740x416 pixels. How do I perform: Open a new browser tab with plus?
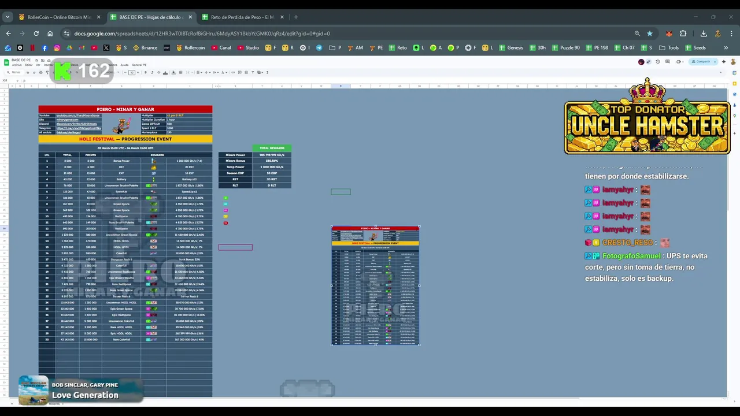coord(295,17)
